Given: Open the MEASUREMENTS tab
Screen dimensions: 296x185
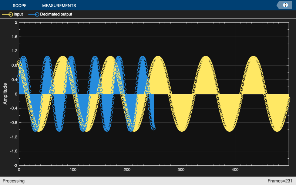Looking at the screenshot, I should [x=59, y=6].
